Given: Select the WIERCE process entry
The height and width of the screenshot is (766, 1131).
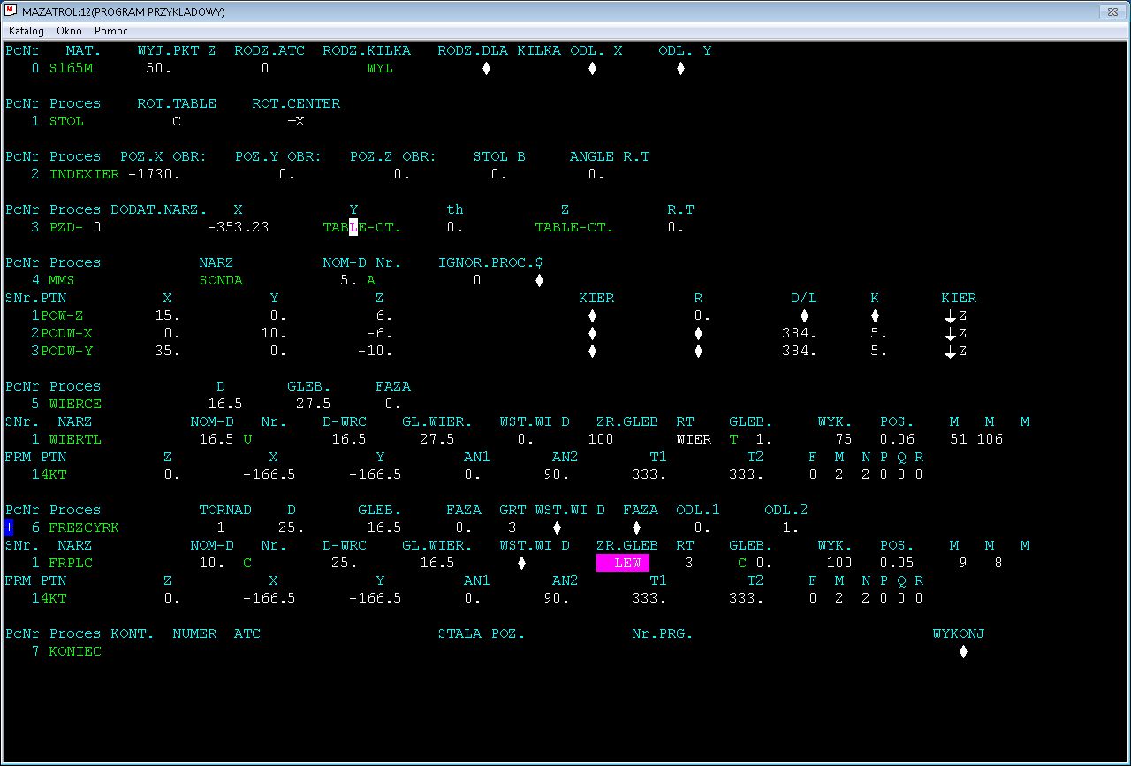Looking at the screenshot, I should 75,404.
